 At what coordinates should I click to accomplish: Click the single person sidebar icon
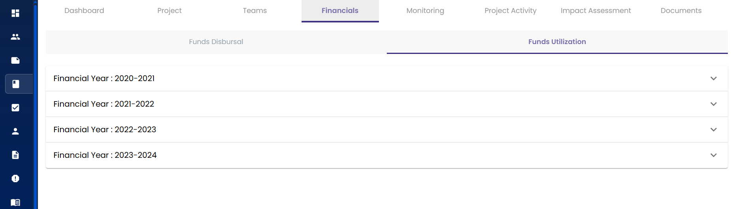point(15,131)
